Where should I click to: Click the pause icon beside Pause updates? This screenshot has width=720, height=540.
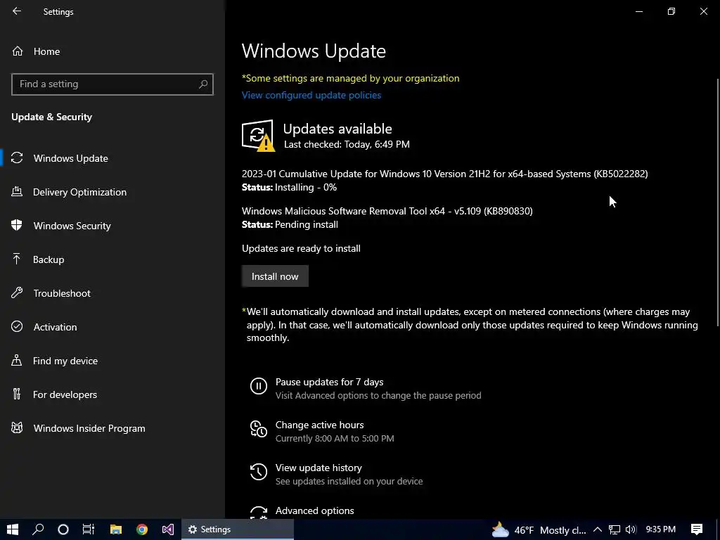point(259,386)
